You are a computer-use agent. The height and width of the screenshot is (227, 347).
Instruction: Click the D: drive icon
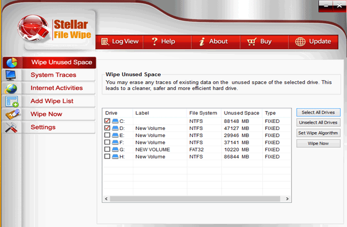(x=115, y=128)
